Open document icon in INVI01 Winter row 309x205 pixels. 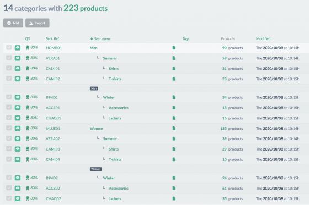pyautogui.click(x=174, y=97)
